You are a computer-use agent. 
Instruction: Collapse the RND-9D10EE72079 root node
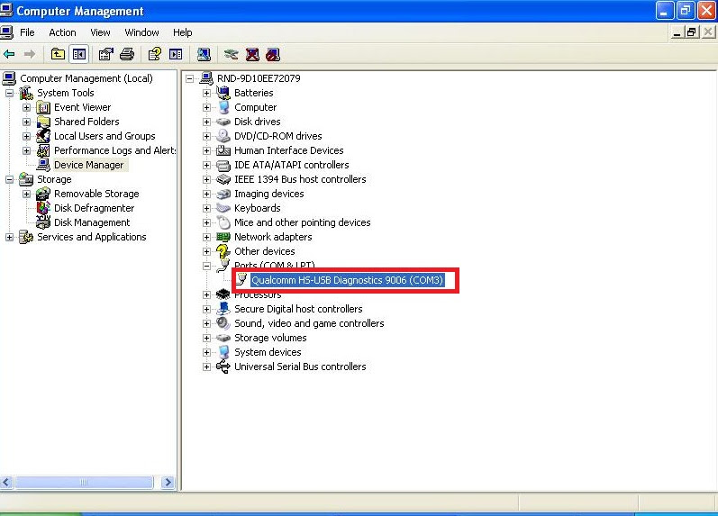(x=189, y=78)
